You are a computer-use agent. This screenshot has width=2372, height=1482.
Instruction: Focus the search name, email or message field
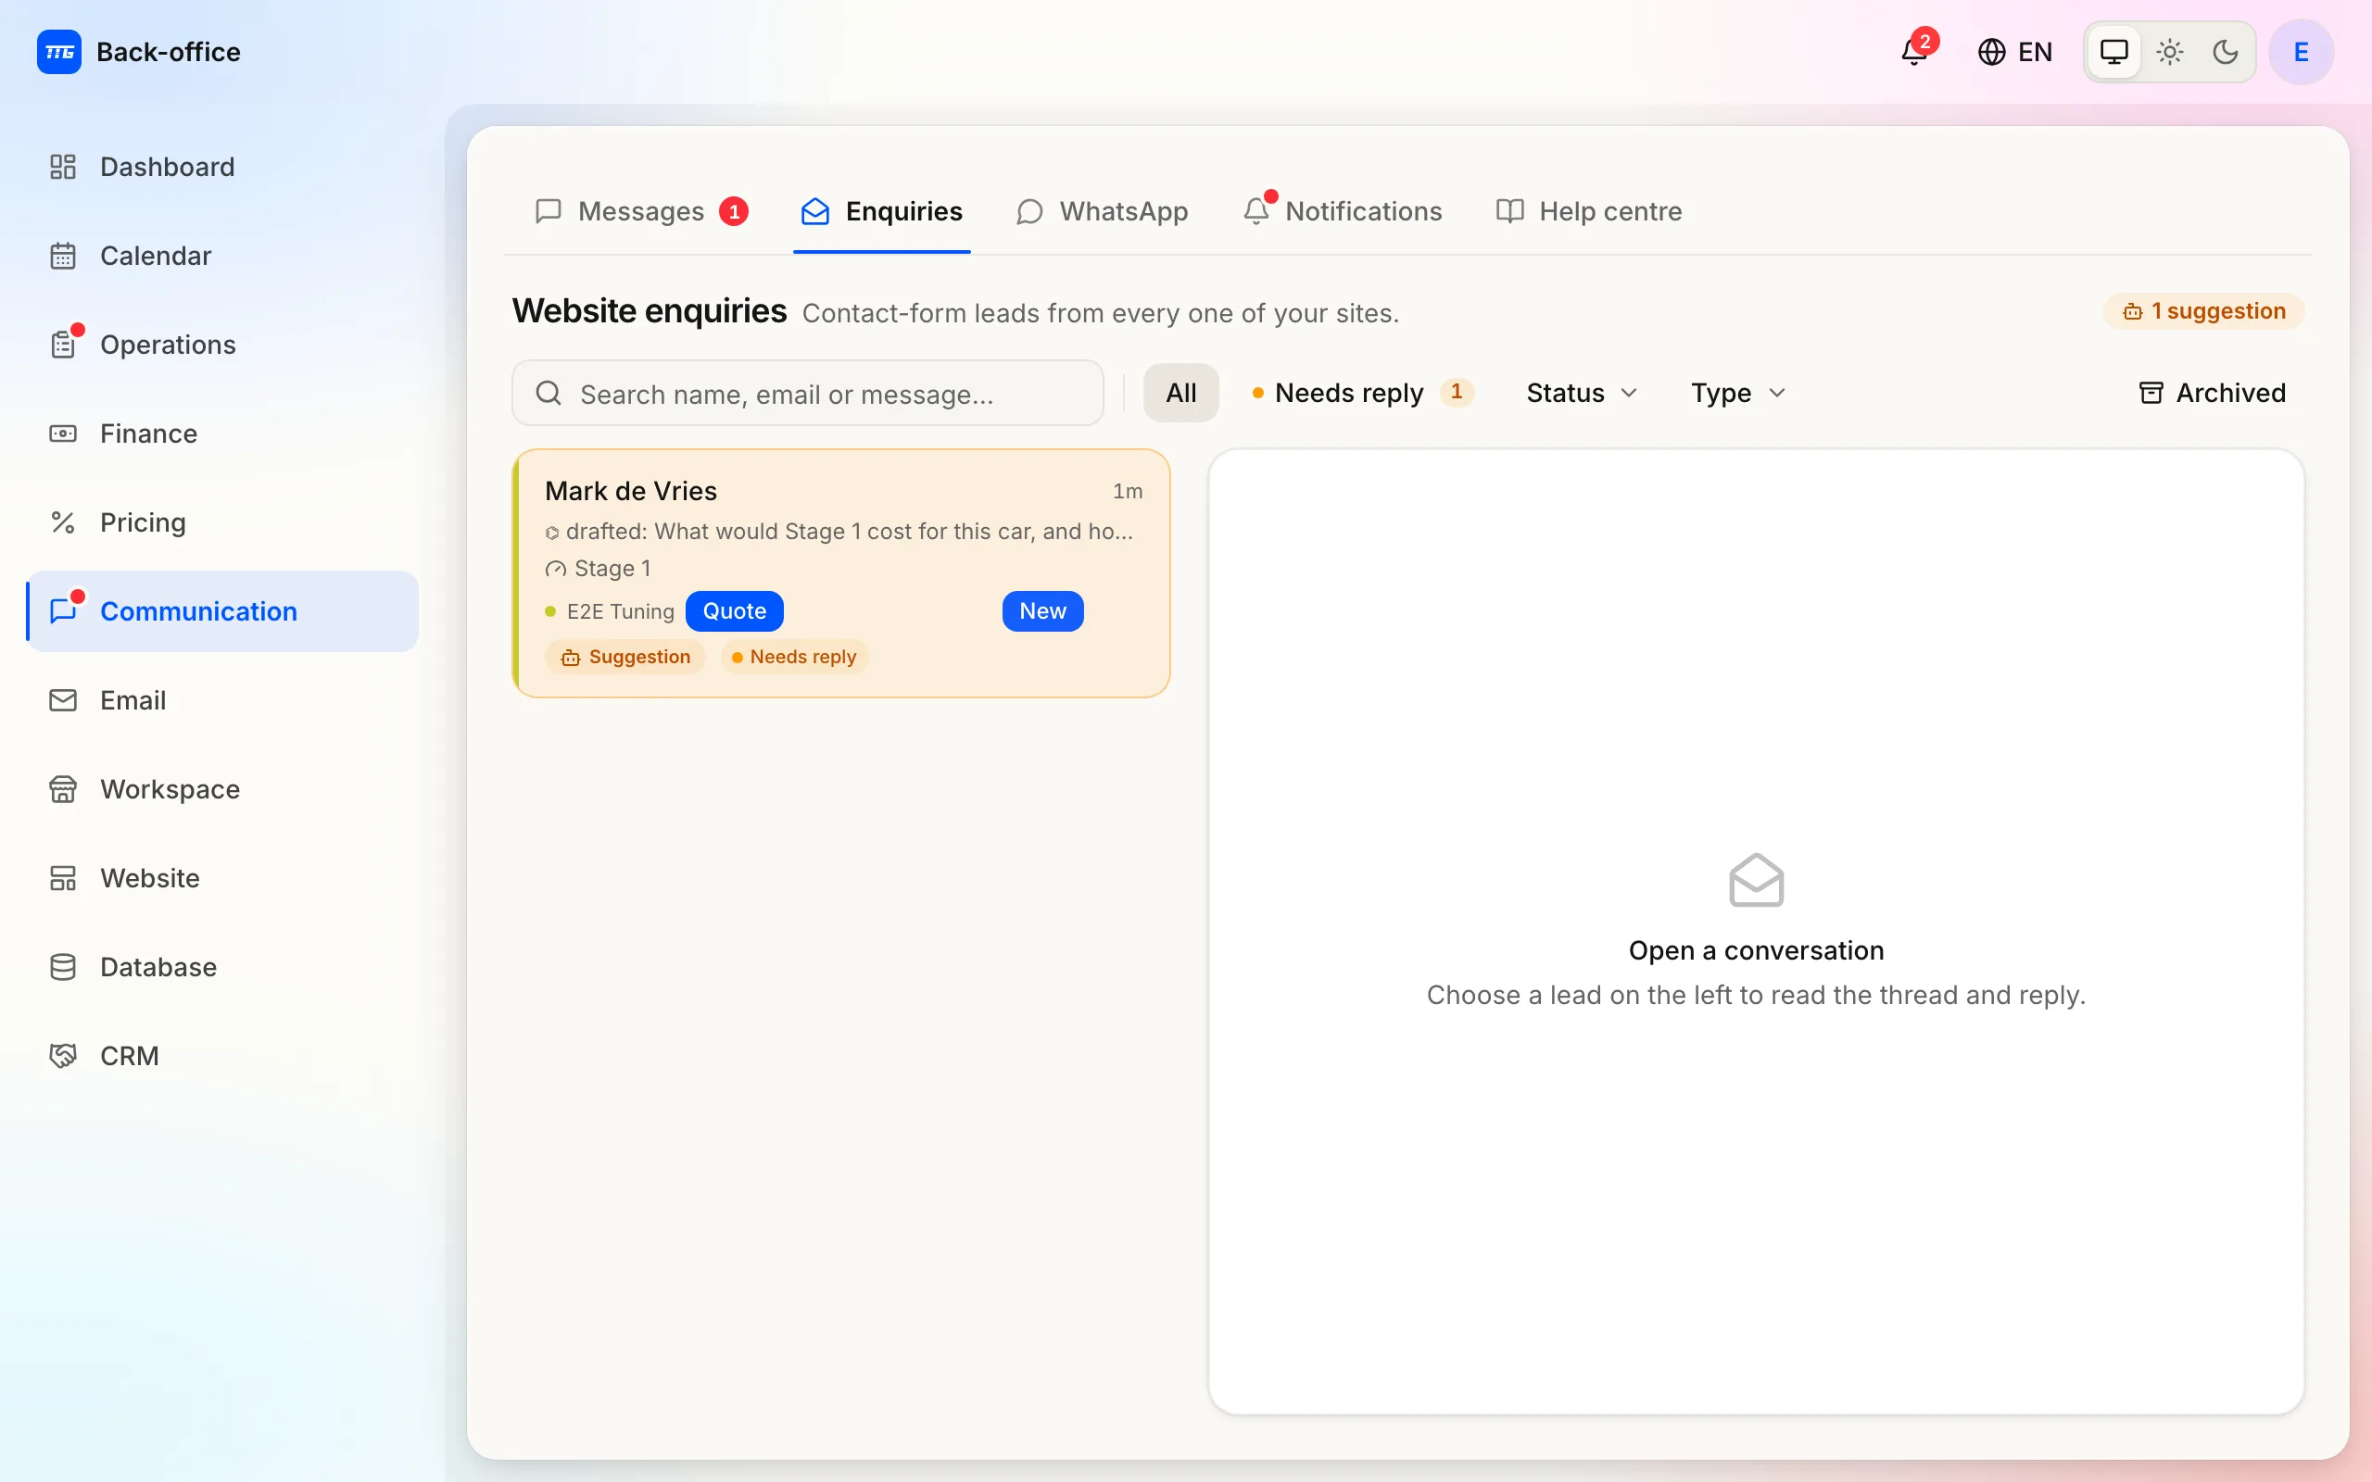(808, 394)
